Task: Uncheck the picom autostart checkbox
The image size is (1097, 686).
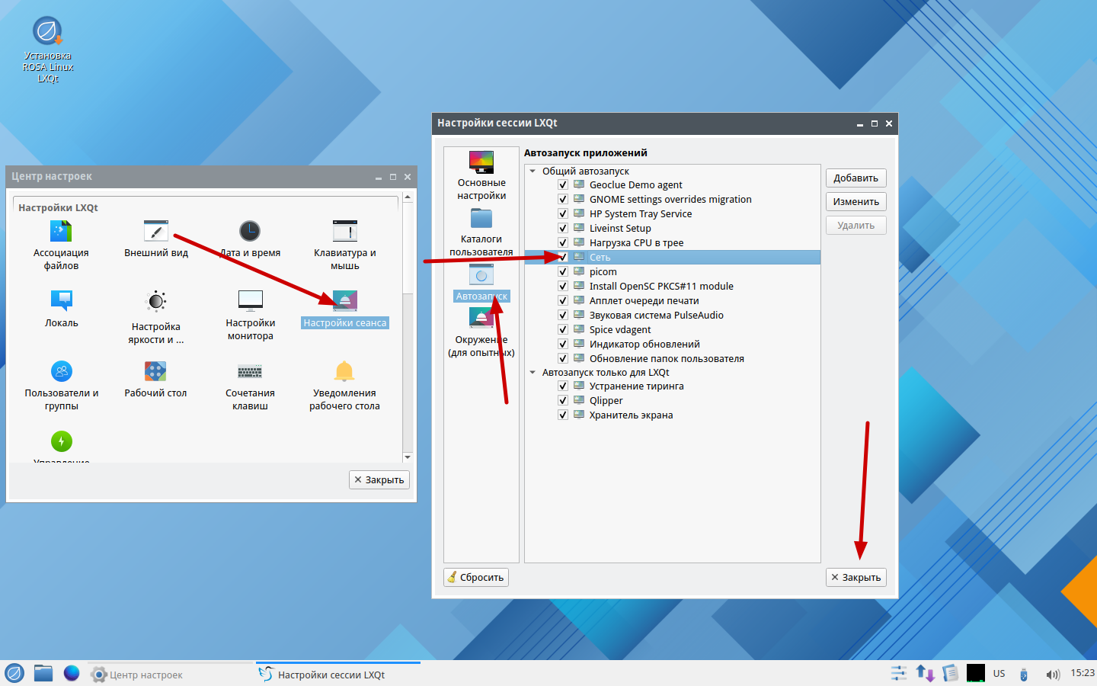Action: tap(563, 272)
